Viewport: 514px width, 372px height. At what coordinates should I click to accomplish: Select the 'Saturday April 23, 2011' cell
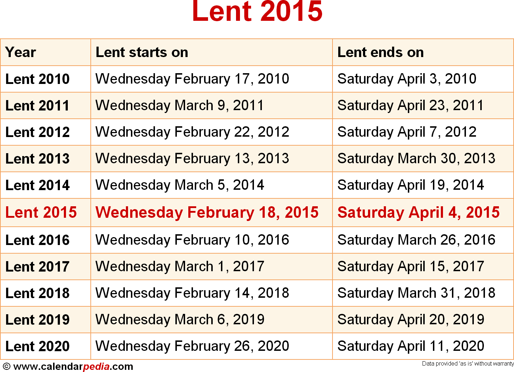410,105
